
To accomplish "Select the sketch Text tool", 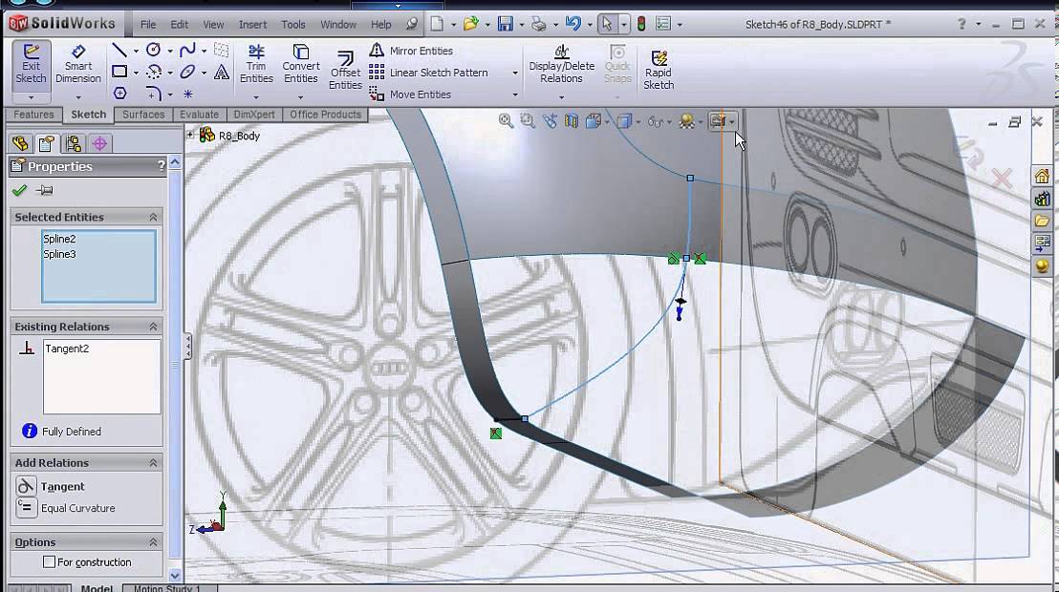I will click(222, 73).
